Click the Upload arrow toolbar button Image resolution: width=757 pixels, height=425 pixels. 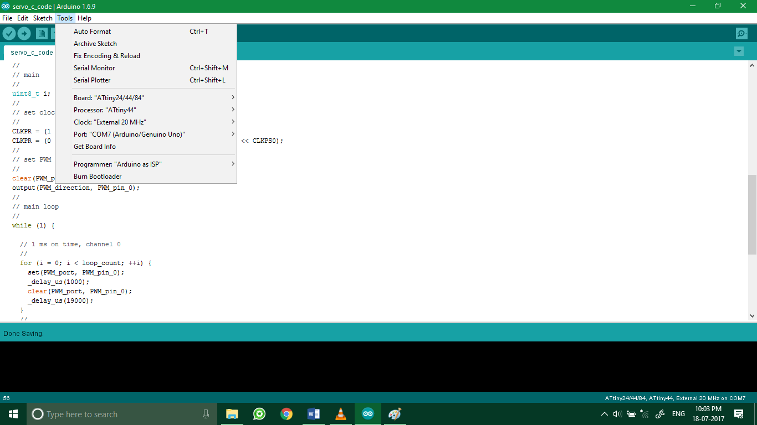(24, 34)
